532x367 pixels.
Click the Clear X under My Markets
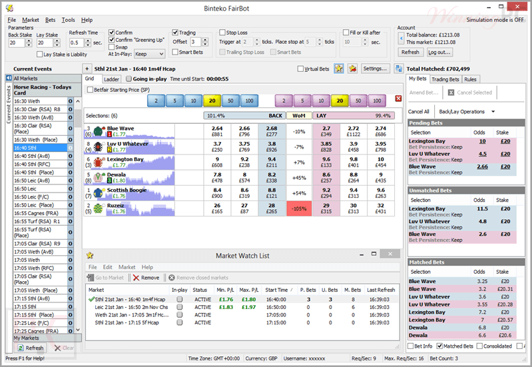(57, 348)
